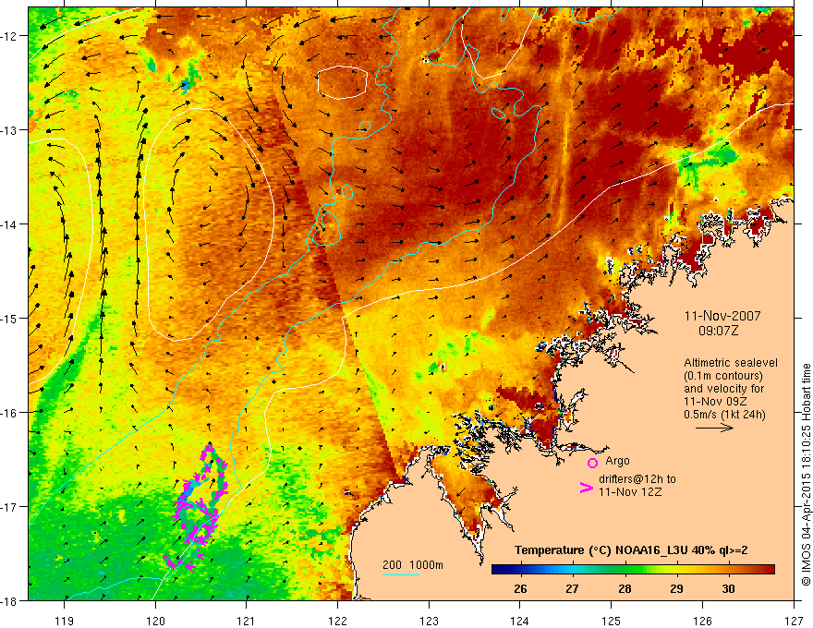Click the time text 09:07Z

718,331
